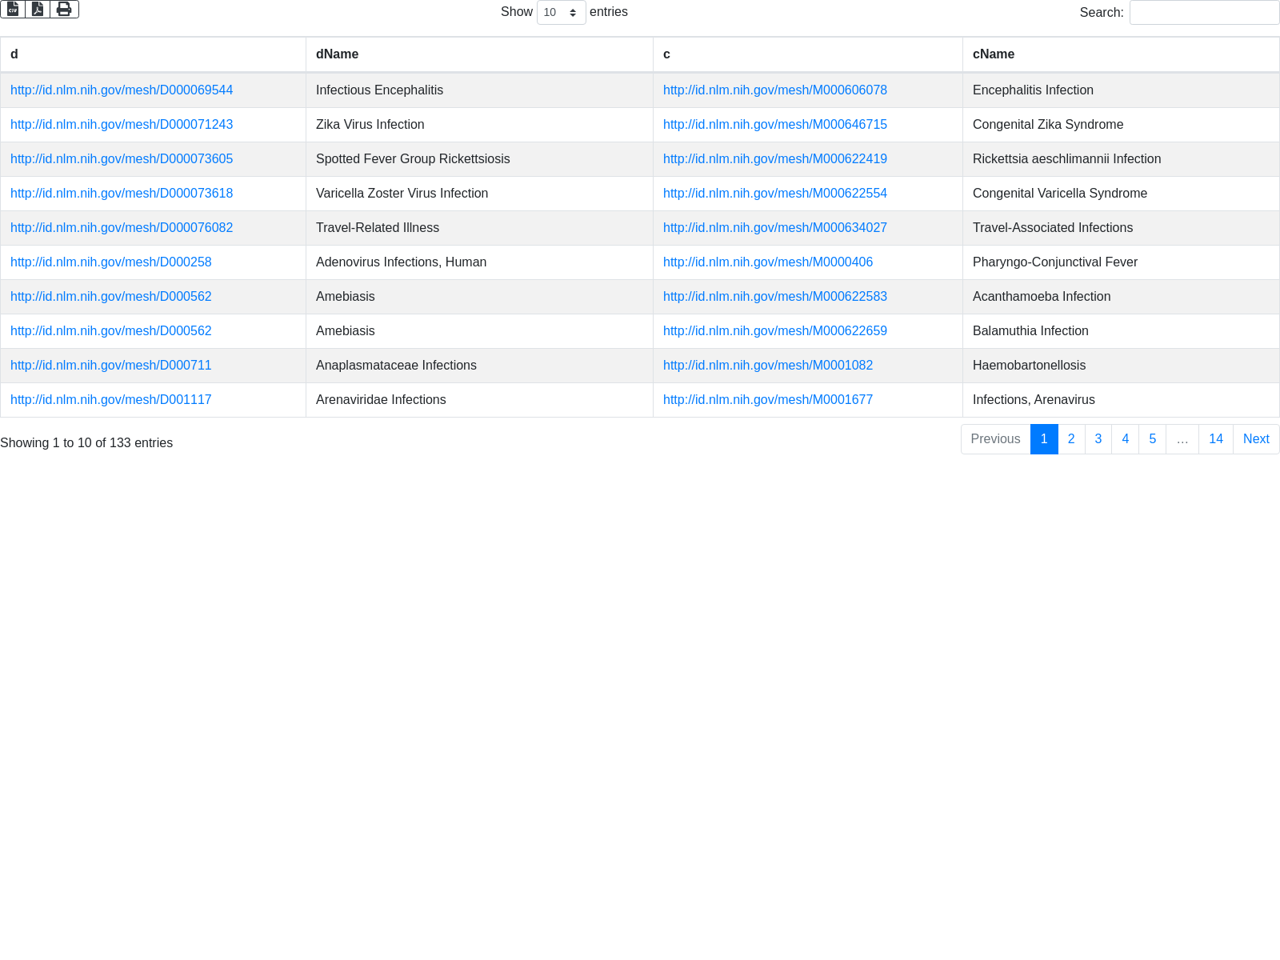Open the M0001082 Haemobartonellosis concept link
The image size is (1280, 960).
pyautogui.click(x=767, y=366)
